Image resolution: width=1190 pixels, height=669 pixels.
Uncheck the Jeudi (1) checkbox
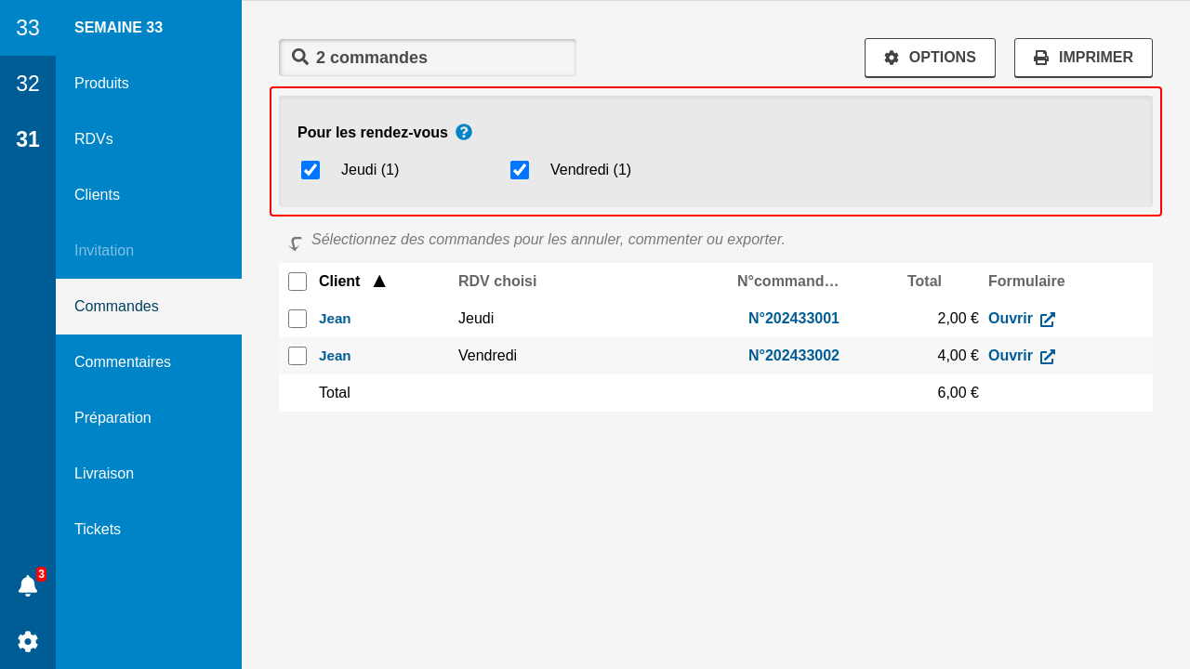pyautogui.click(x=311, y=170)
